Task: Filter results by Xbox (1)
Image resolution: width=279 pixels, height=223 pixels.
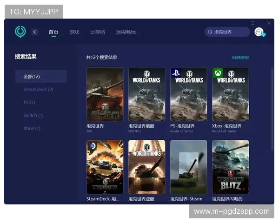Action: (32, 128)
